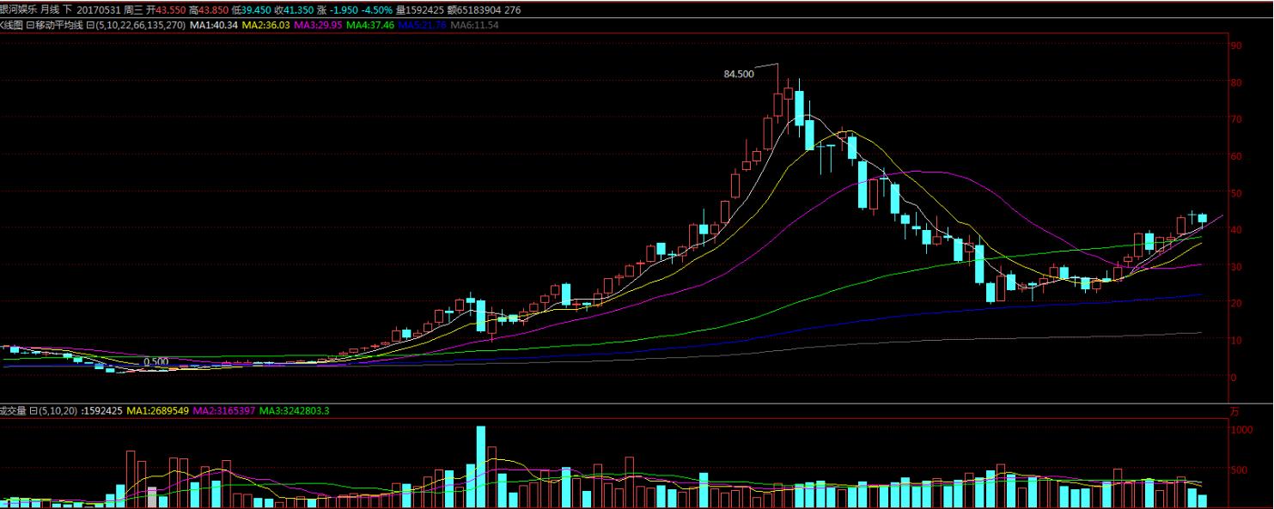Select the opening price 43.550
Screen dimensions: 1274x509
coord(170,9)
